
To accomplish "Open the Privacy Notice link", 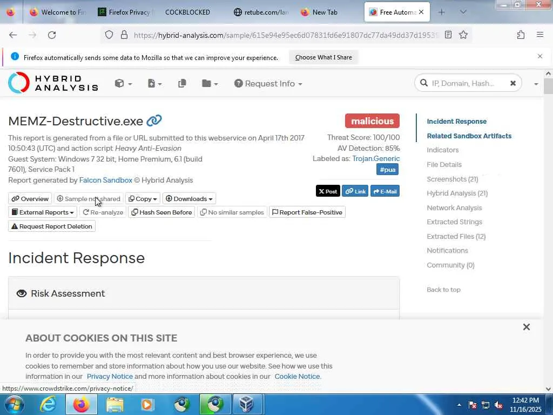I will point(110,377).
